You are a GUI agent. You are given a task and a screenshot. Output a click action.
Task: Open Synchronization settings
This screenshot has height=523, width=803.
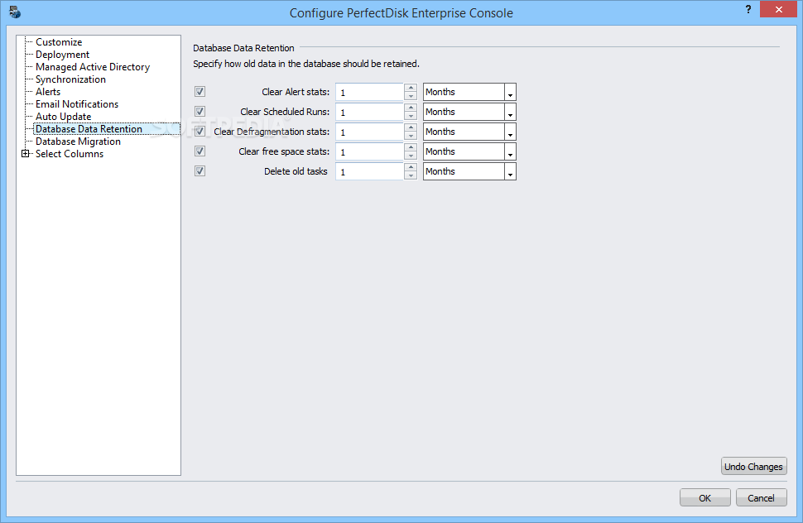tap(70, 79)
